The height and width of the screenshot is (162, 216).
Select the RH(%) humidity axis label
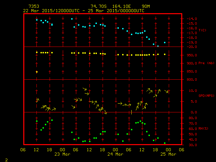point(202,129)
